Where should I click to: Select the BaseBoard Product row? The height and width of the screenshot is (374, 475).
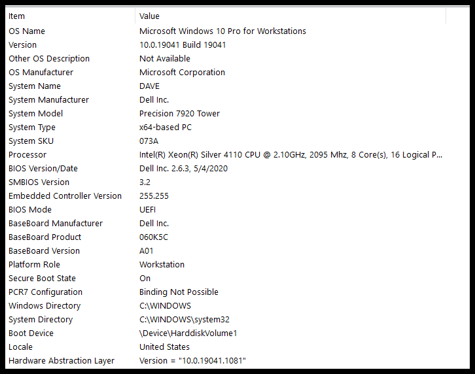(x=44, y=237)
